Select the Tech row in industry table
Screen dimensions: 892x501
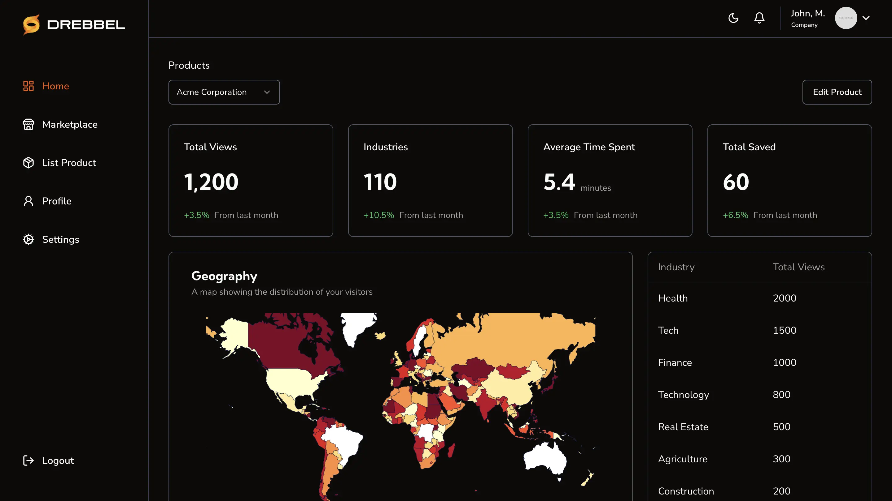coord(760,330)
